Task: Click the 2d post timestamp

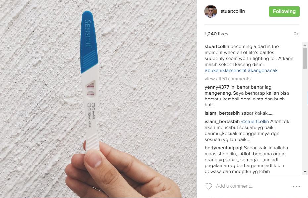Action: pos(297,34)
